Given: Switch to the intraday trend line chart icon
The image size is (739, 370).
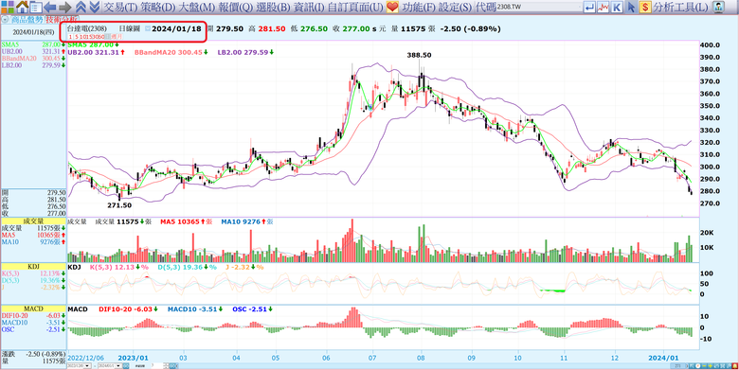Looking at the screenshot, I should (603, 7).
